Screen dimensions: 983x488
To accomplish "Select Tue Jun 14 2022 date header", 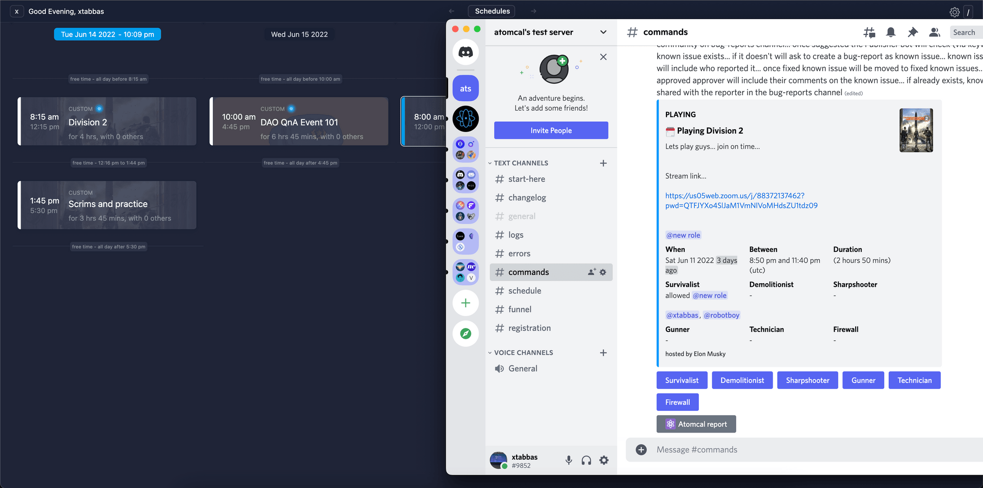I will [x=108, y=34].
